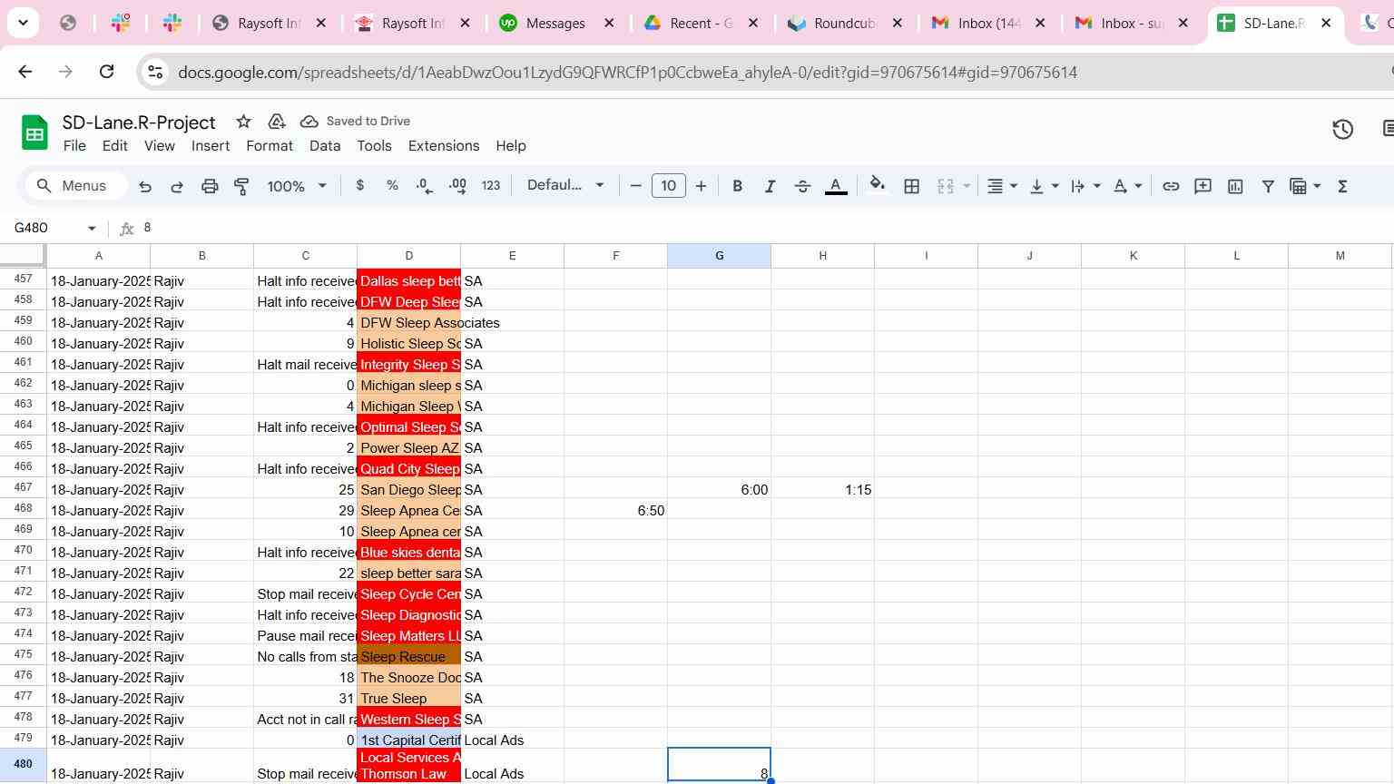
Task: Activate the Paint format roller icon
Action: tap(242, 186)
